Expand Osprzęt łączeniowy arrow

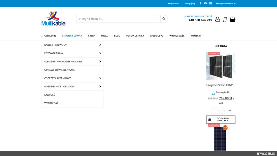pos(100,78)
